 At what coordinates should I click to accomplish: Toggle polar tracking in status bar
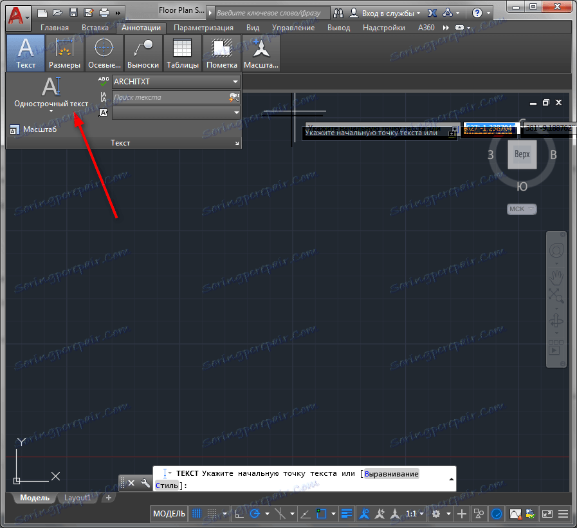point(255,513)
